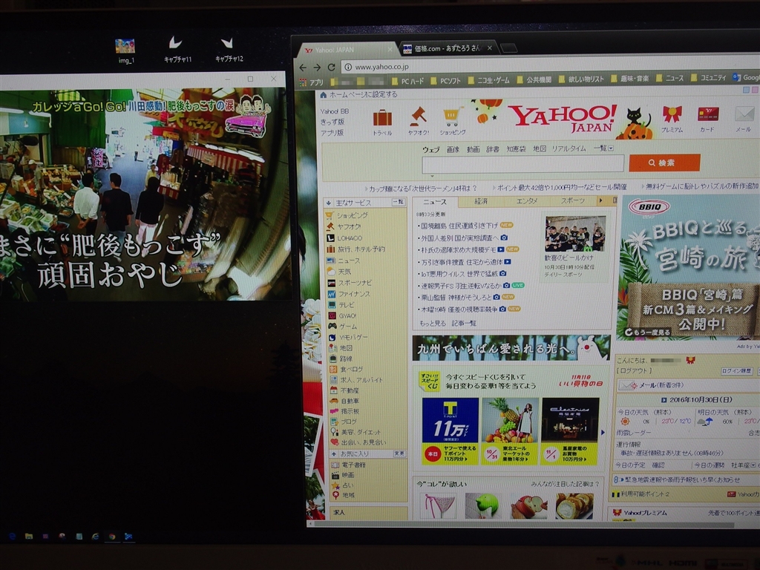Image resolution: width=760 pixels, height=570 pixels.
Task: Click the Yahoo search text field
Action: [x=522, y=164]
